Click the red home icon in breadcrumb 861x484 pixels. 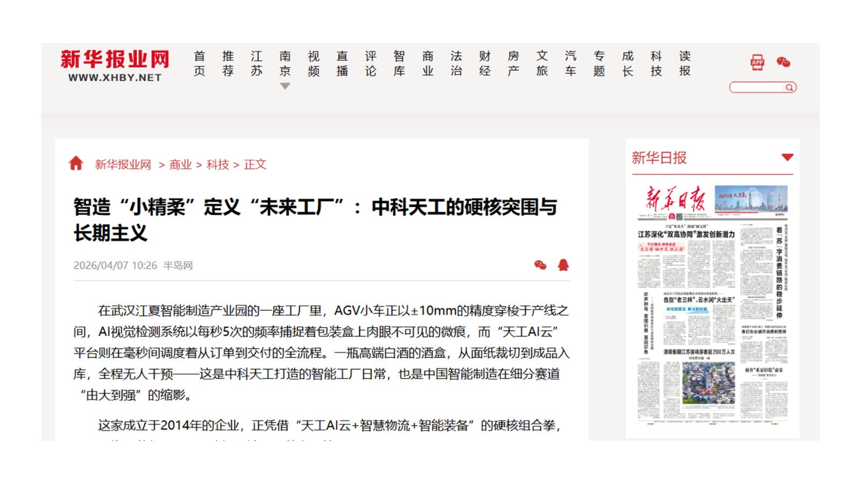(x=76, y=163)
